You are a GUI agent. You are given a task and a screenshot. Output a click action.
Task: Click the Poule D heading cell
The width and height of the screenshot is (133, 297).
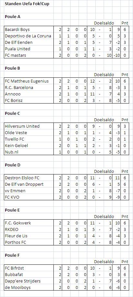coord(13,165)
